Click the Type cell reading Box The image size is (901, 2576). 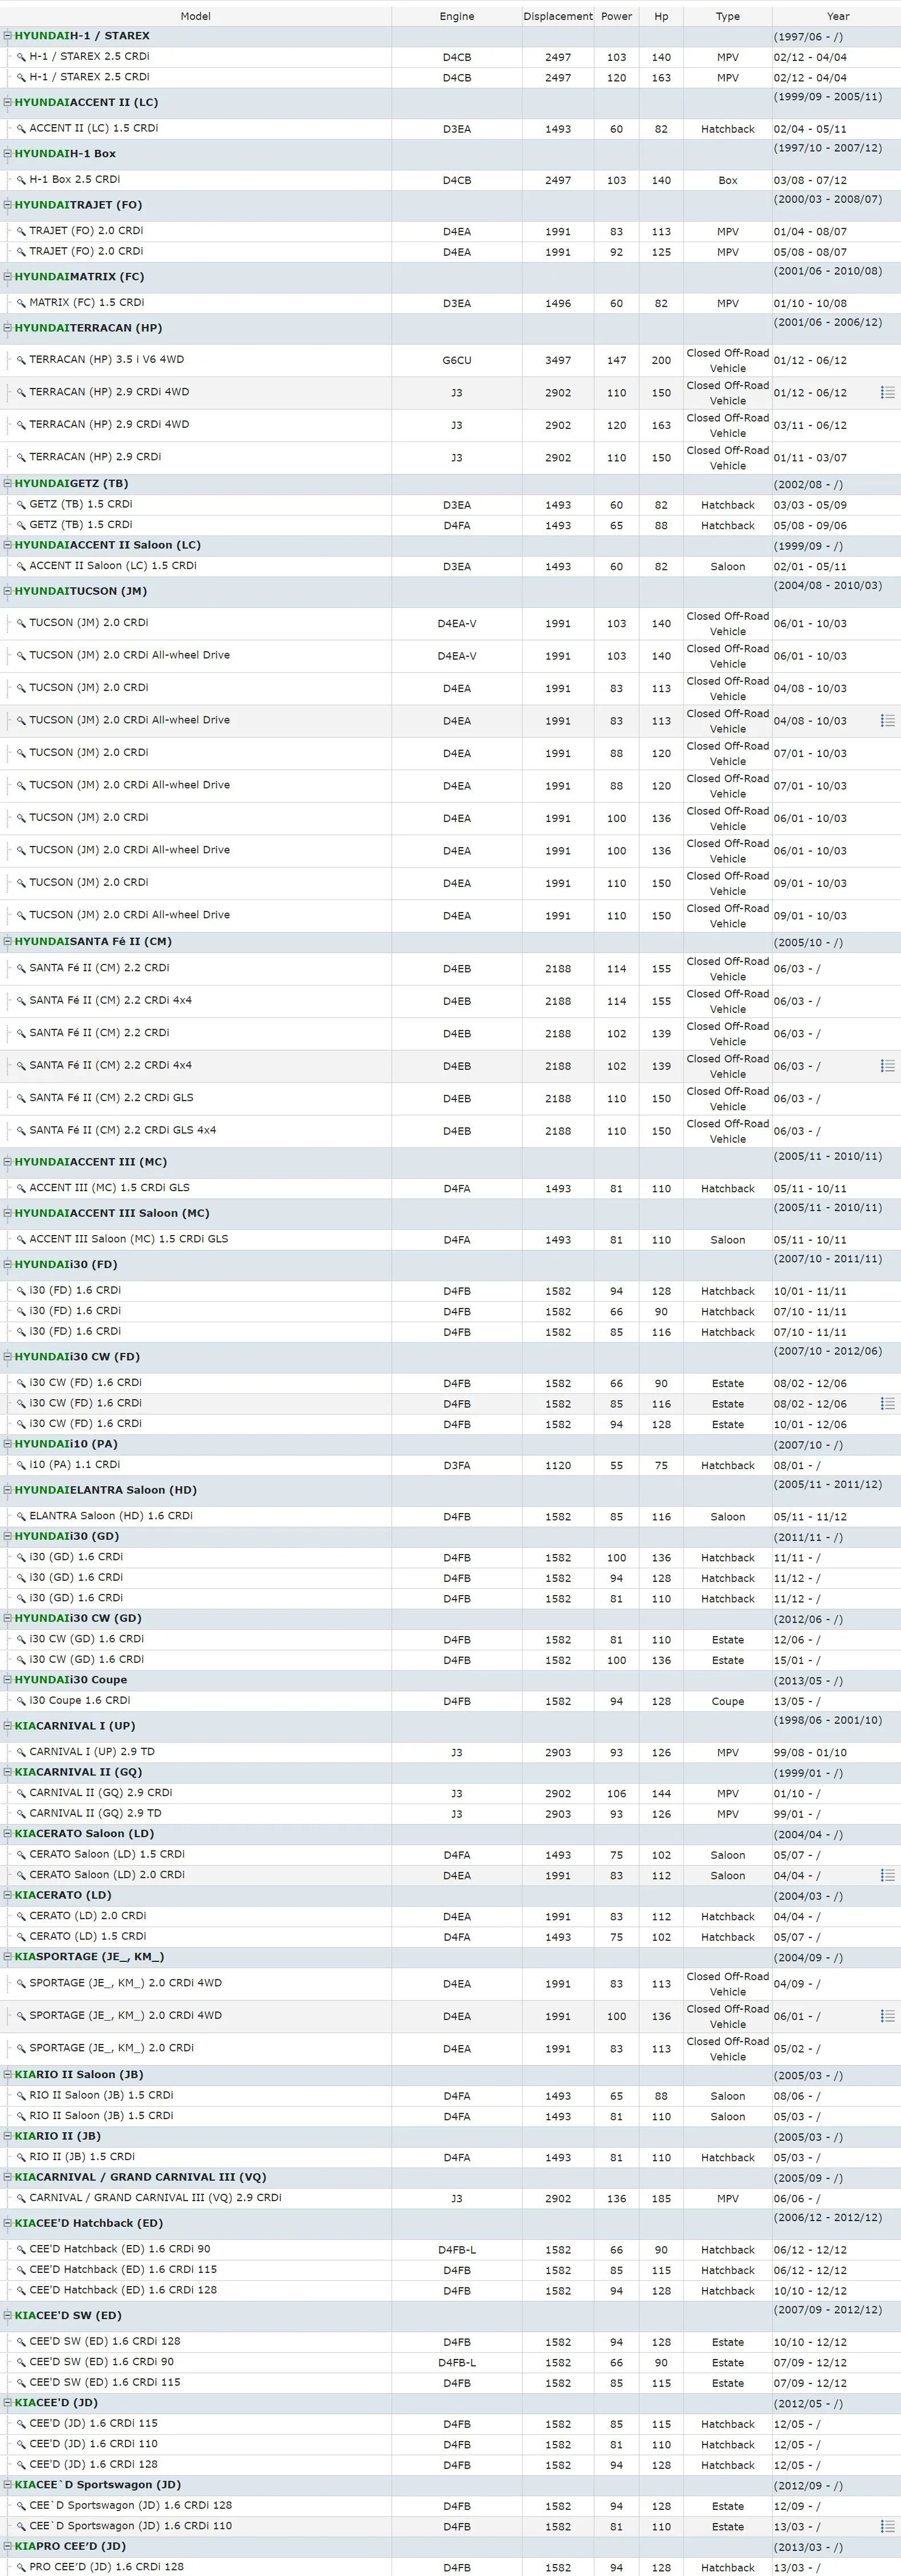click(728, 181)
